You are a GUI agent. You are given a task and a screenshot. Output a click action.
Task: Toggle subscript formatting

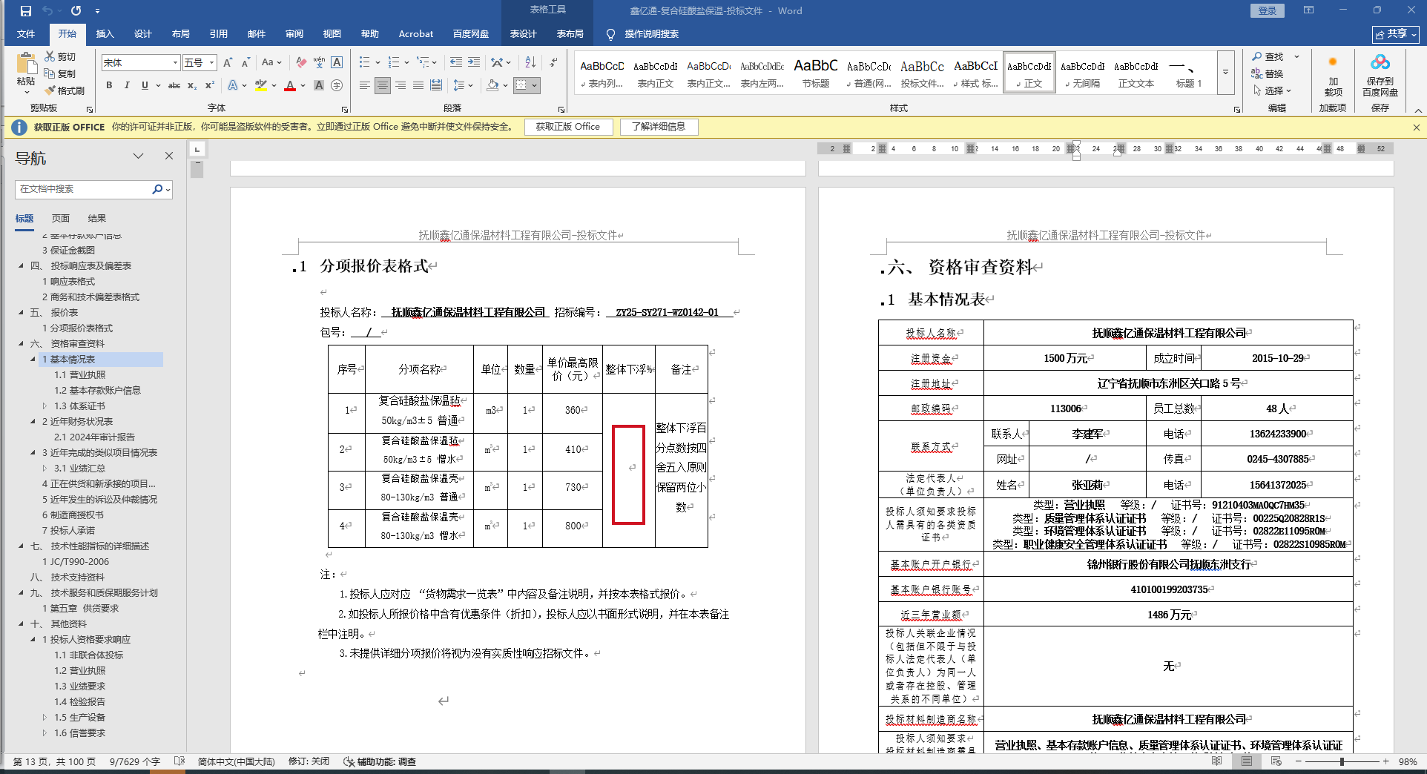(x=192, y=85)
